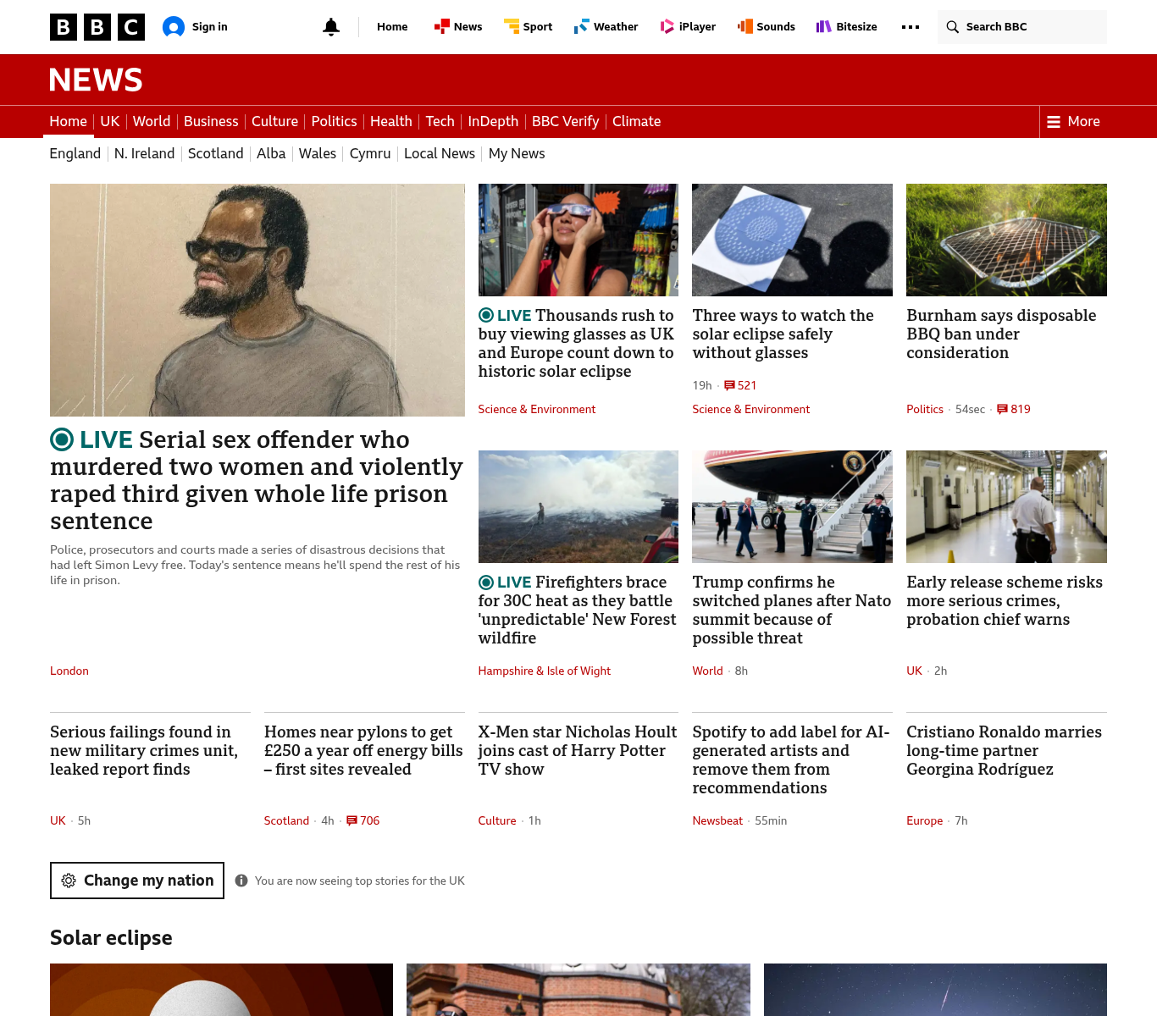Select the BBC Verify tab
This screenshot has height=1016, width=1157.
[x=565, y=122]
